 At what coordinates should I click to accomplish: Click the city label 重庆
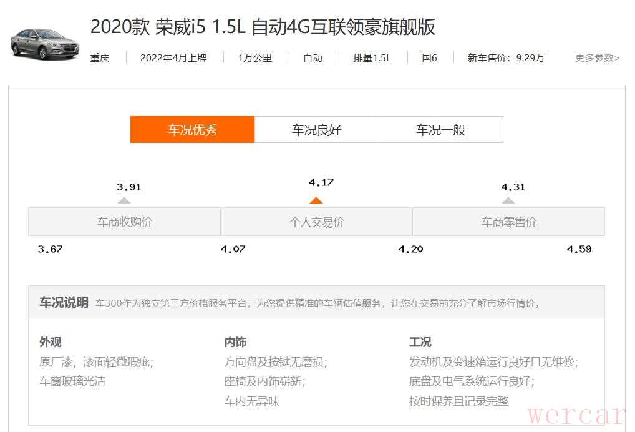[x=100, y=58]
